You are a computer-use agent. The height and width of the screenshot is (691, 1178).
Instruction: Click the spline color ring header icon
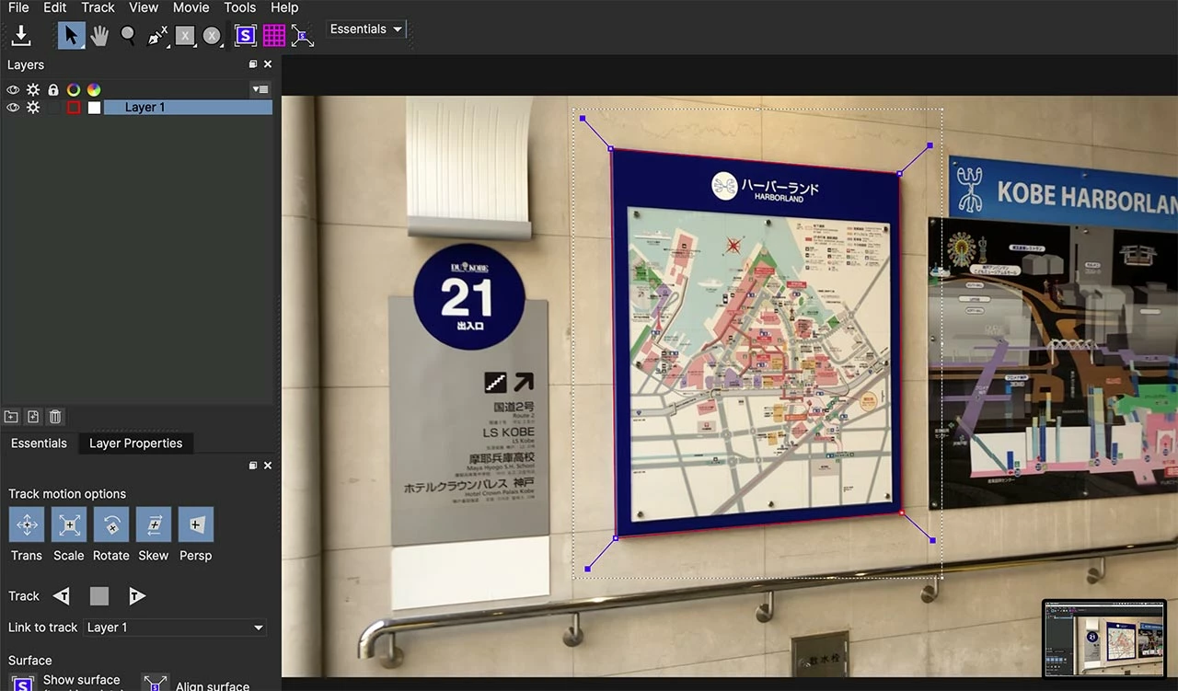tap(74, 90)
